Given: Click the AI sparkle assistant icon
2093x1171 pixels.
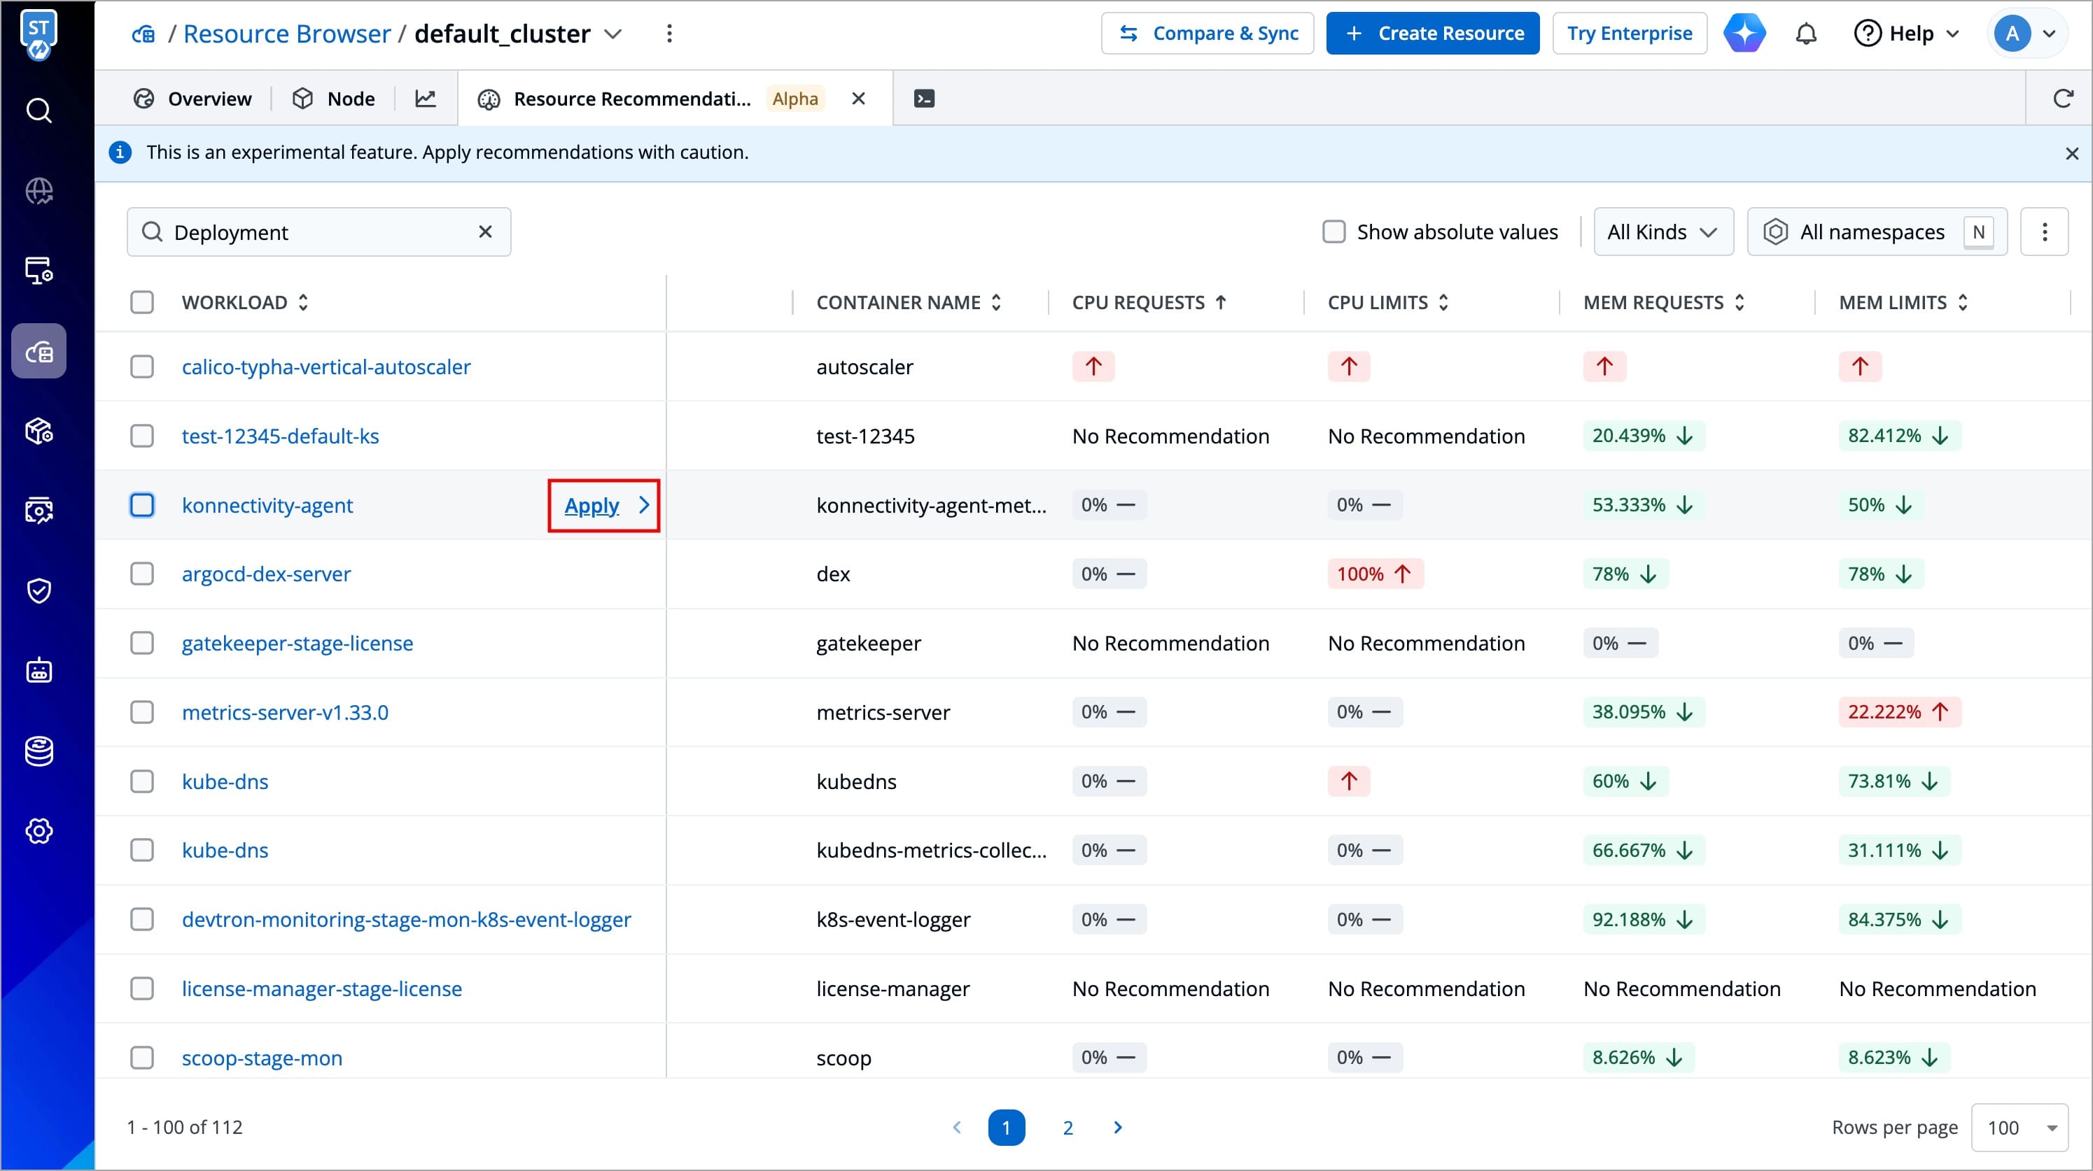Looking at the screenshot, I should point(1744,34).
